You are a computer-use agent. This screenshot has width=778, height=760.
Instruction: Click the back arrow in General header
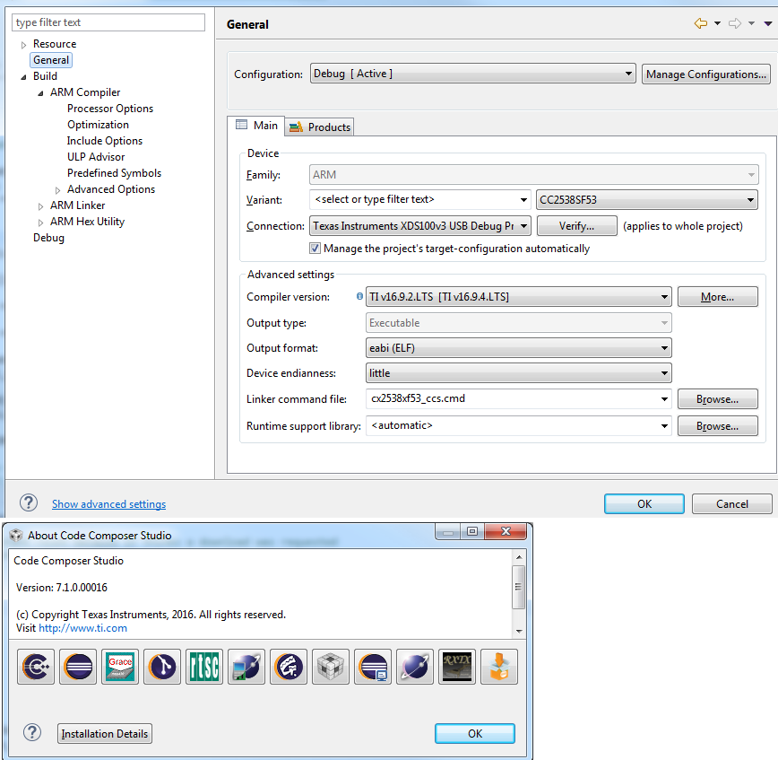pyautogui.click(x=701, y=23)
